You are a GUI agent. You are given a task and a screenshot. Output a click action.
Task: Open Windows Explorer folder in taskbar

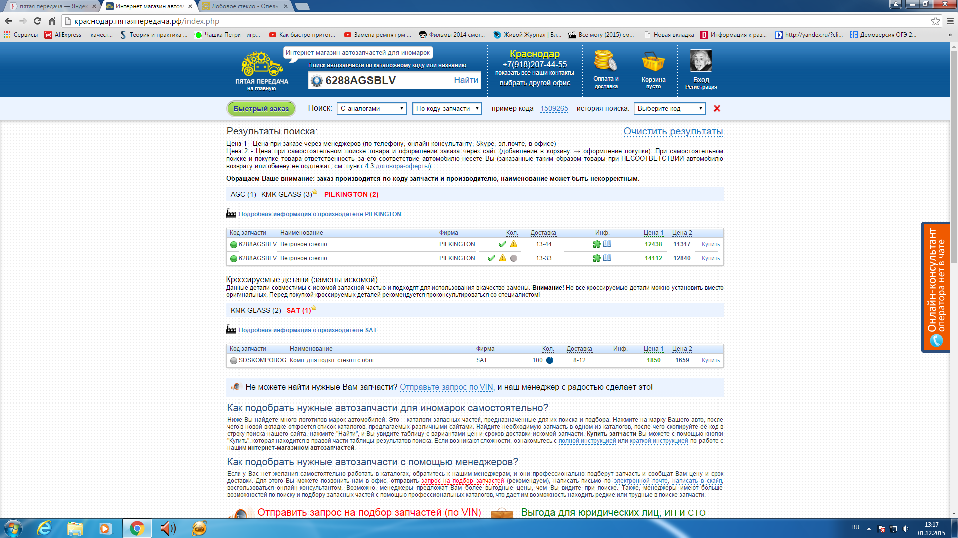[x=75, y=528]
